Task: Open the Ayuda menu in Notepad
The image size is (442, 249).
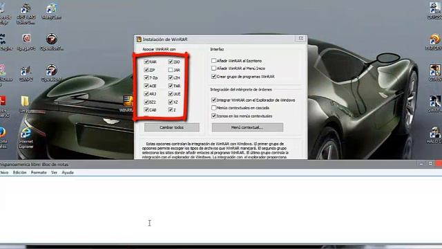Action: point(68,172)
